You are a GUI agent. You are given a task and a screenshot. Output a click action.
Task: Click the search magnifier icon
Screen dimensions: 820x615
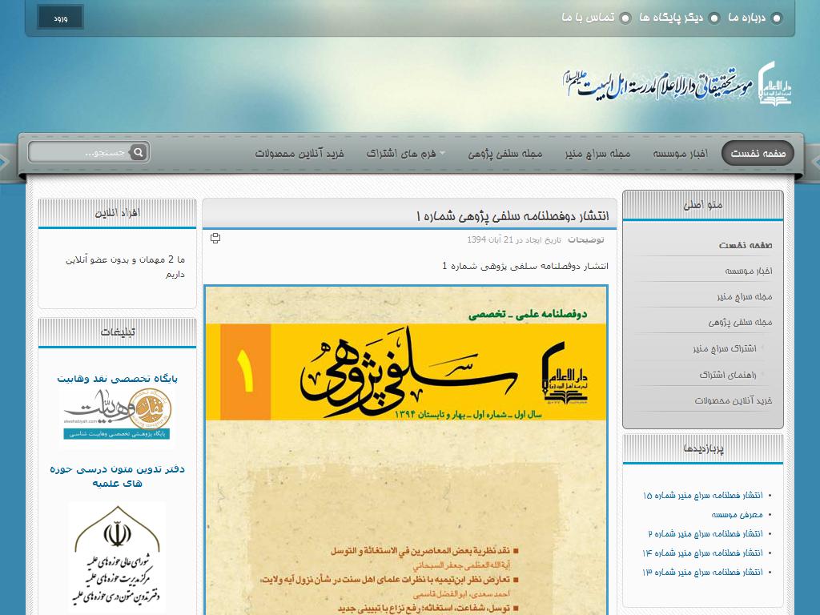point(138,152)
